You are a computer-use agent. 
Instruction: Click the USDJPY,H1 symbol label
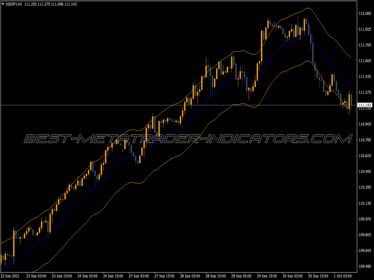pyautogui.click(x=14, y=4)
